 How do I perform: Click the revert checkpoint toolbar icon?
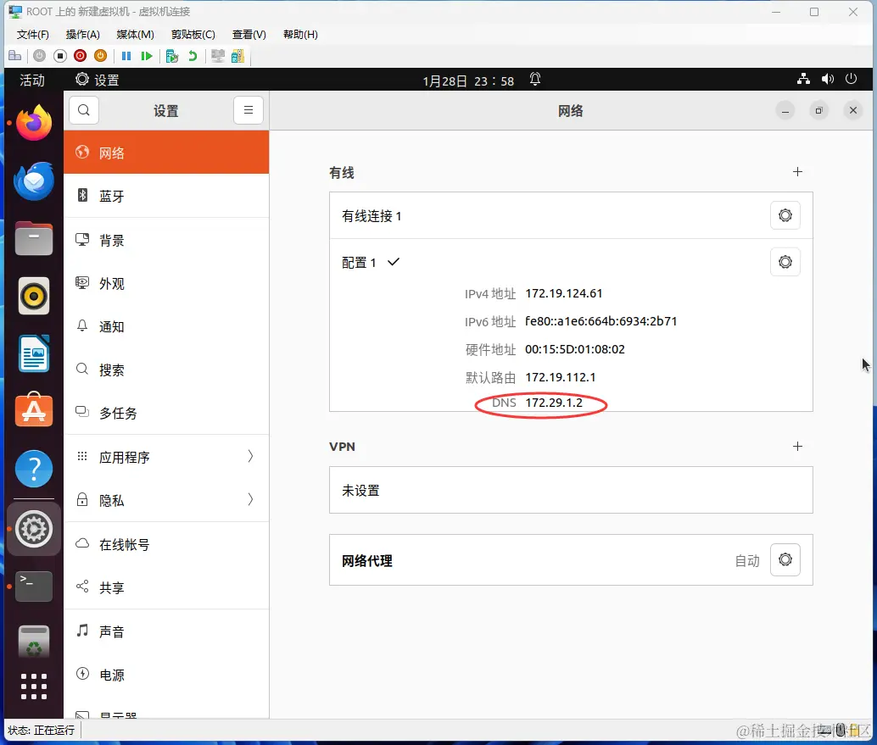click(x=193, y=55)
